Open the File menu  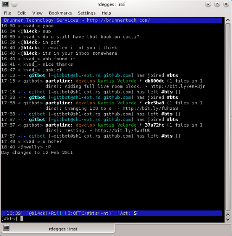click(x=7, y=13)
